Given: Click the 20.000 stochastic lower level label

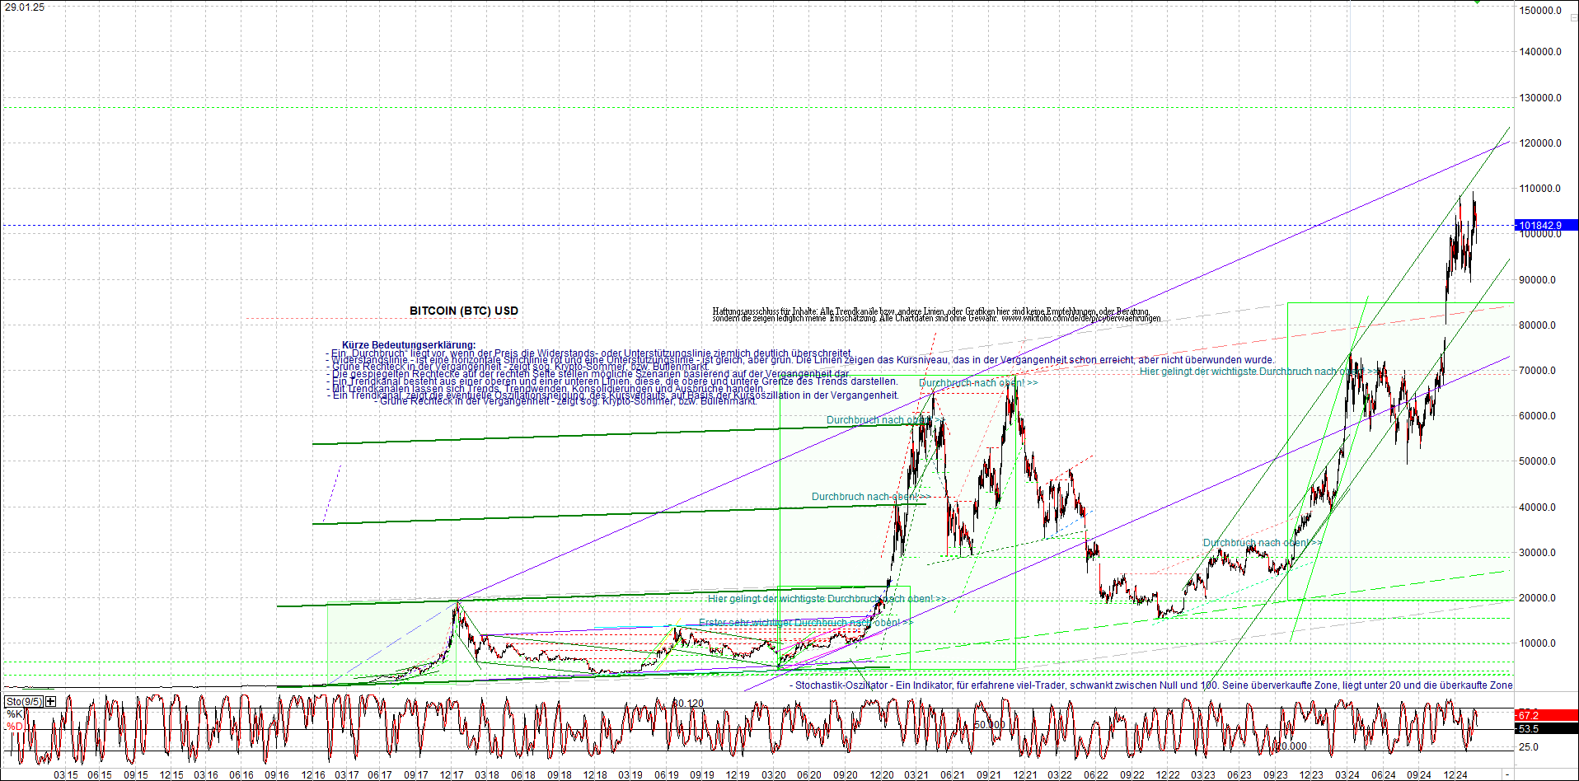Looking at the screenshot, I should tap(1291, 746).
